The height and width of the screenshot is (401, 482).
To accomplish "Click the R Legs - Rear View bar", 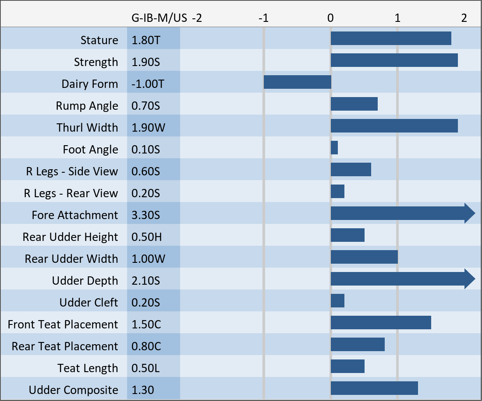I will pyautogui.click(x=337, y=192).
